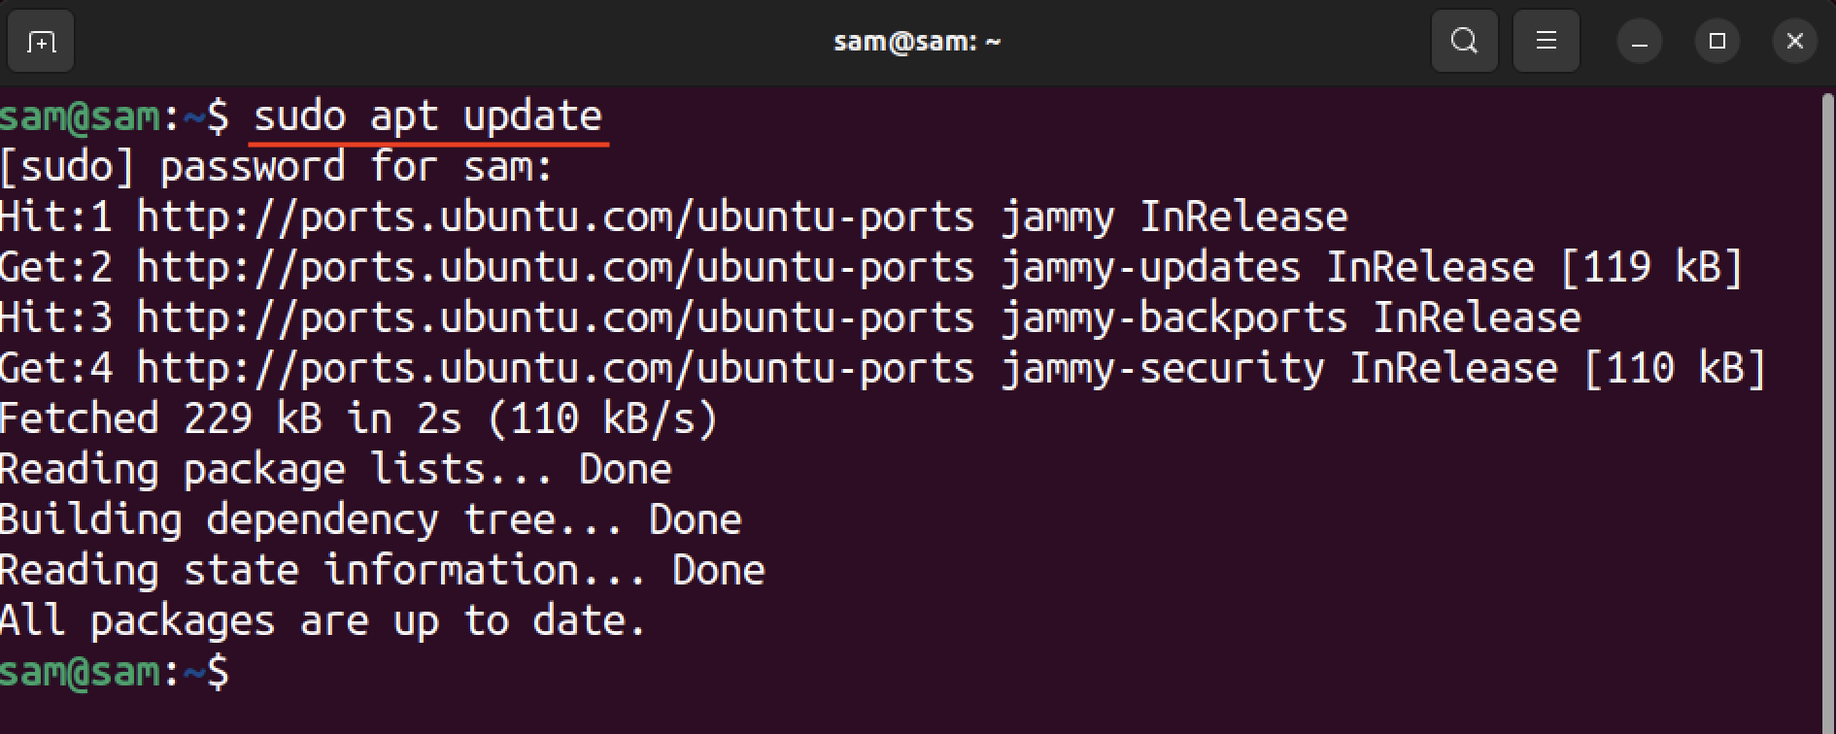Click the 'password for sam' prompt line
This screenshot has height=734, width=1836.
click(275, 166)
